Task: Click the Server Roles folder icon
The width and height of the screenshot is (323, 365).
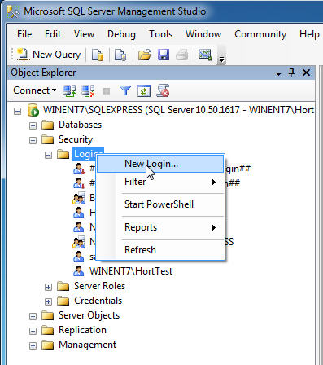Action: (x=63, y=287)
